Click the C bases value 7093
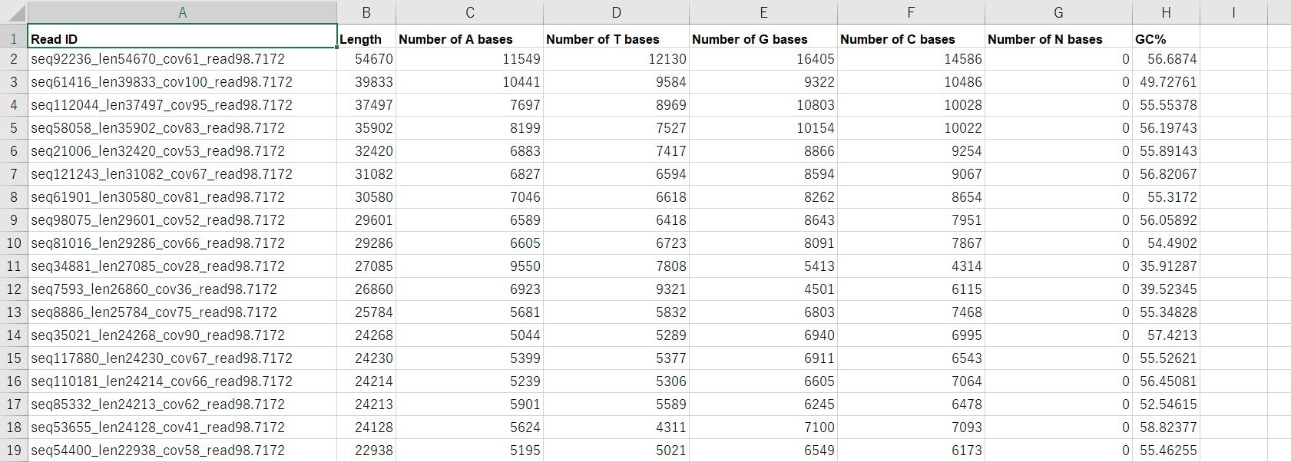The height and width of the screenshot is (462, 1291). (x=911, y=427)
